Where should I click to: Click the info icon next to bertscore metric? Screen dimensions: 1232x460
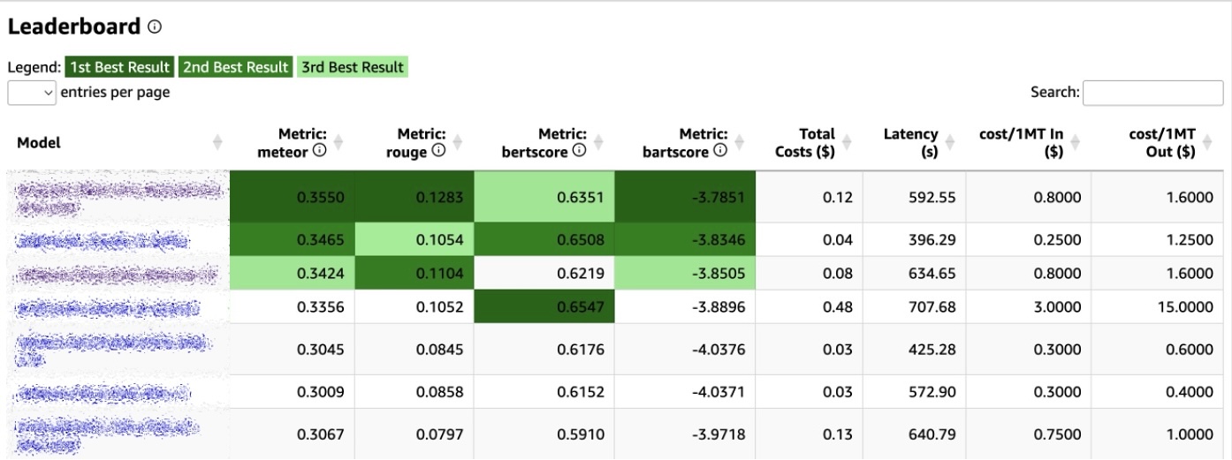click(x=580, y=151)
